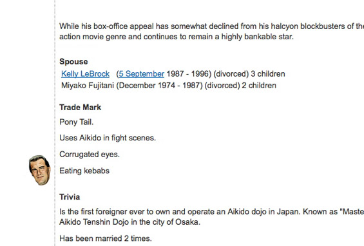
Task: Open the Kelly LeBrock link
Action: (85, 74)
